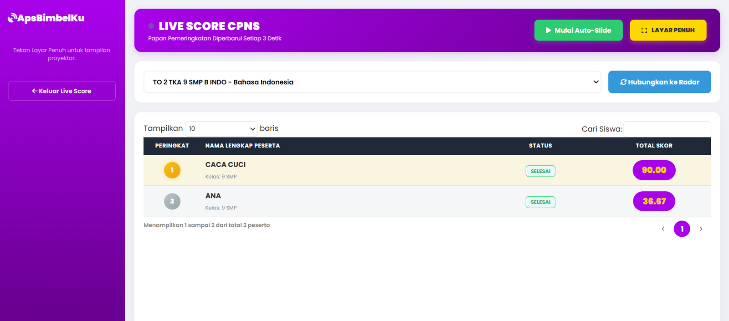The height and width of the screenshot is (321, 729).
Task: Click the live status dot beside LIVE SCORE CPNS
Action: point(151,26)
